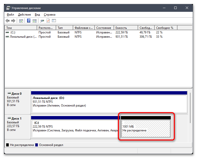197x158 pixels.
Task: Click the Forward arrow toolbar icon
Action: 13,21
